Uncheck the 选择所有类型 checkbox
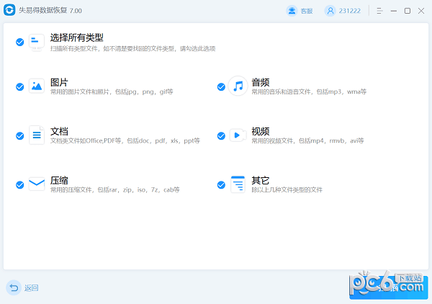The image size is (432, 304). click(20, 43)
